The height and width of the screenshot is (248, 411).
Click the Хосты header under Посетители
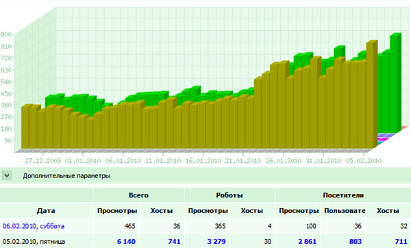click(x=388, y=211)
